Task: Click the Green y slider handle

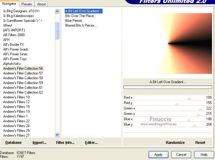Action: pyautogui.click(x=198, y=115)
